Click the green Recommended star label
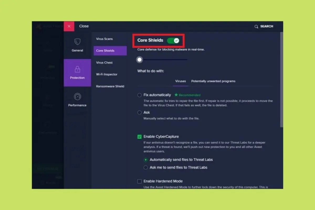The image size is (315, 210). [187, 95]
